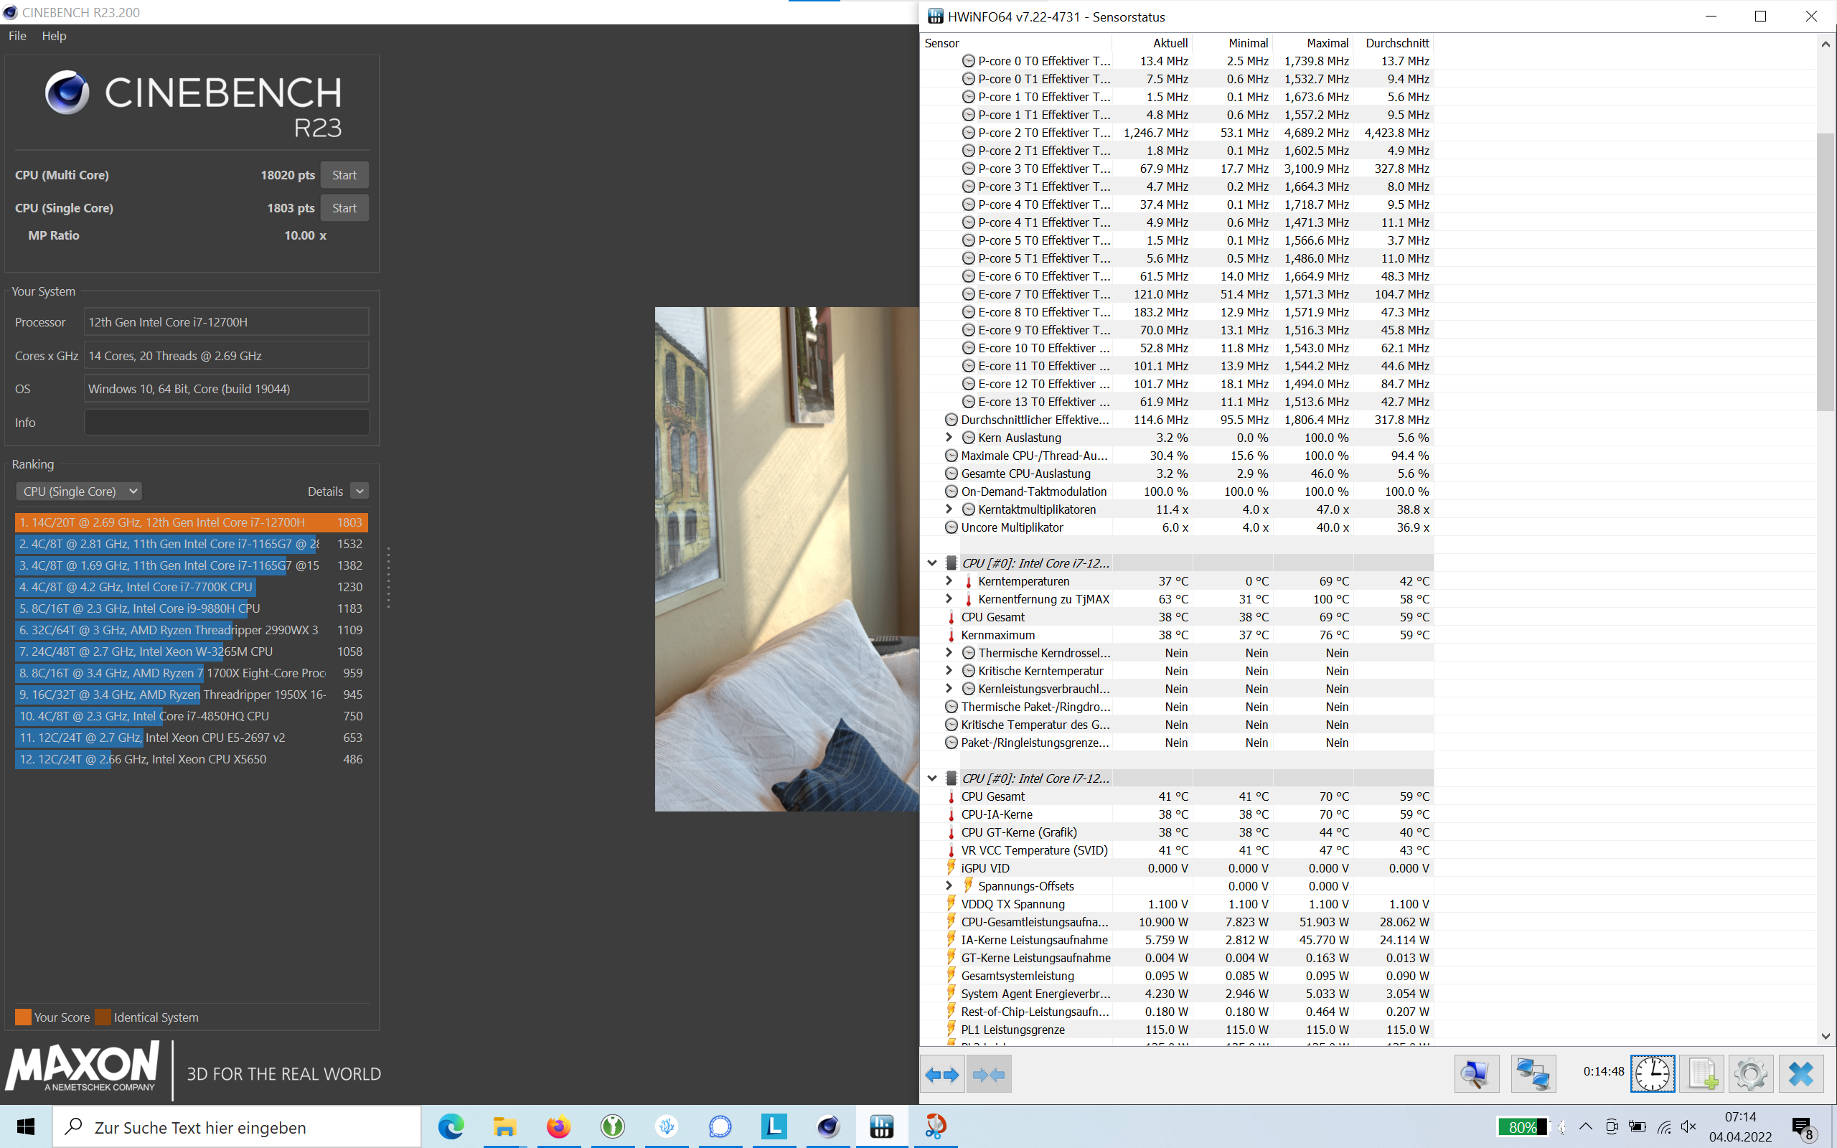Reset sensor values with clock icon
This screenshot has width=1837, height=1148.
[x=1652, y=1074]
